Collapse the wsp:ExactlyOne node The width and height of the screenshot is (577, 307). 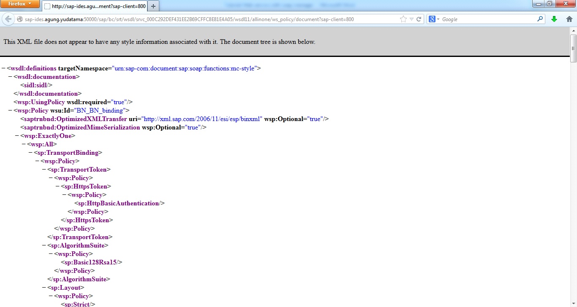click(17, 136)
